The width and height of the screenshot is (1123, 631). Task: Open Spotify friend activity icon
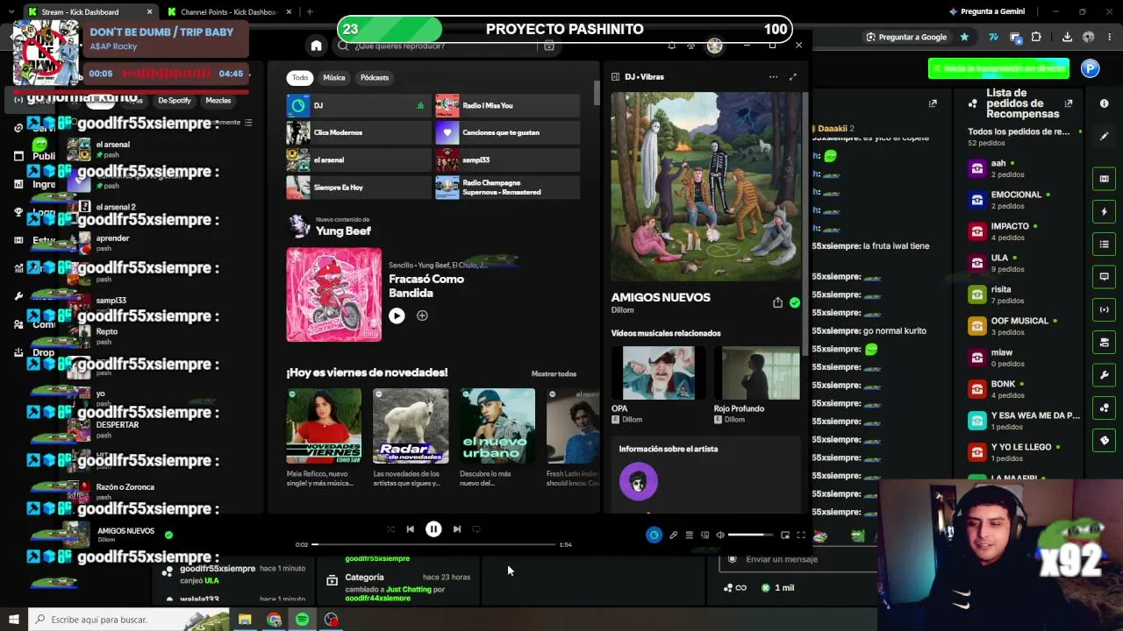pyautogui.click(x=691, y=46)
